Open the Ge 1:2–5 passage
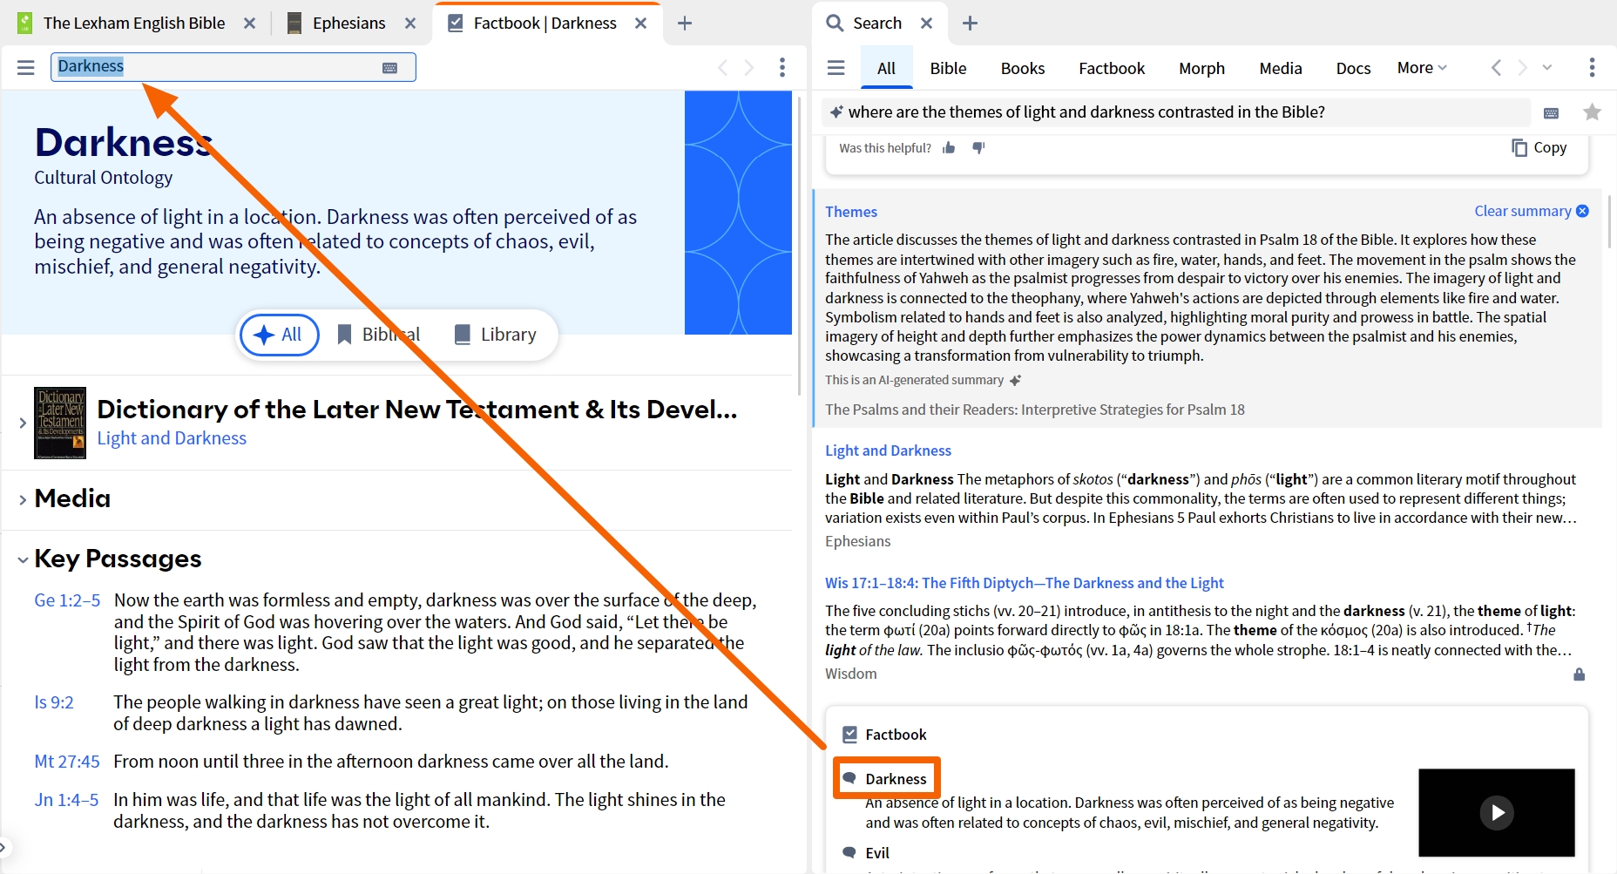The height and width of the screenshot is (874, 1617). pos(67,600)
